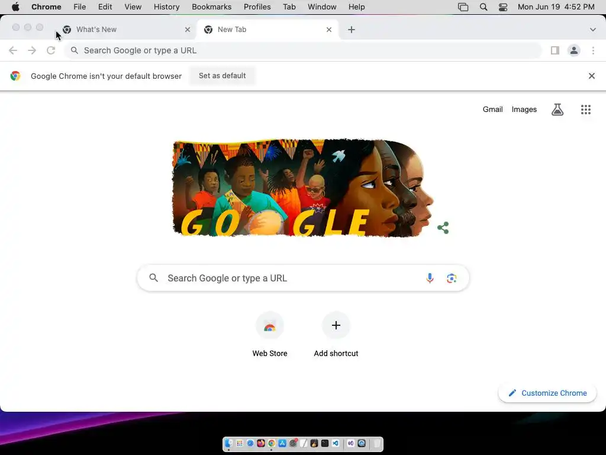Focus the address bar URL field
606x455 pixels.
[303, 50]
